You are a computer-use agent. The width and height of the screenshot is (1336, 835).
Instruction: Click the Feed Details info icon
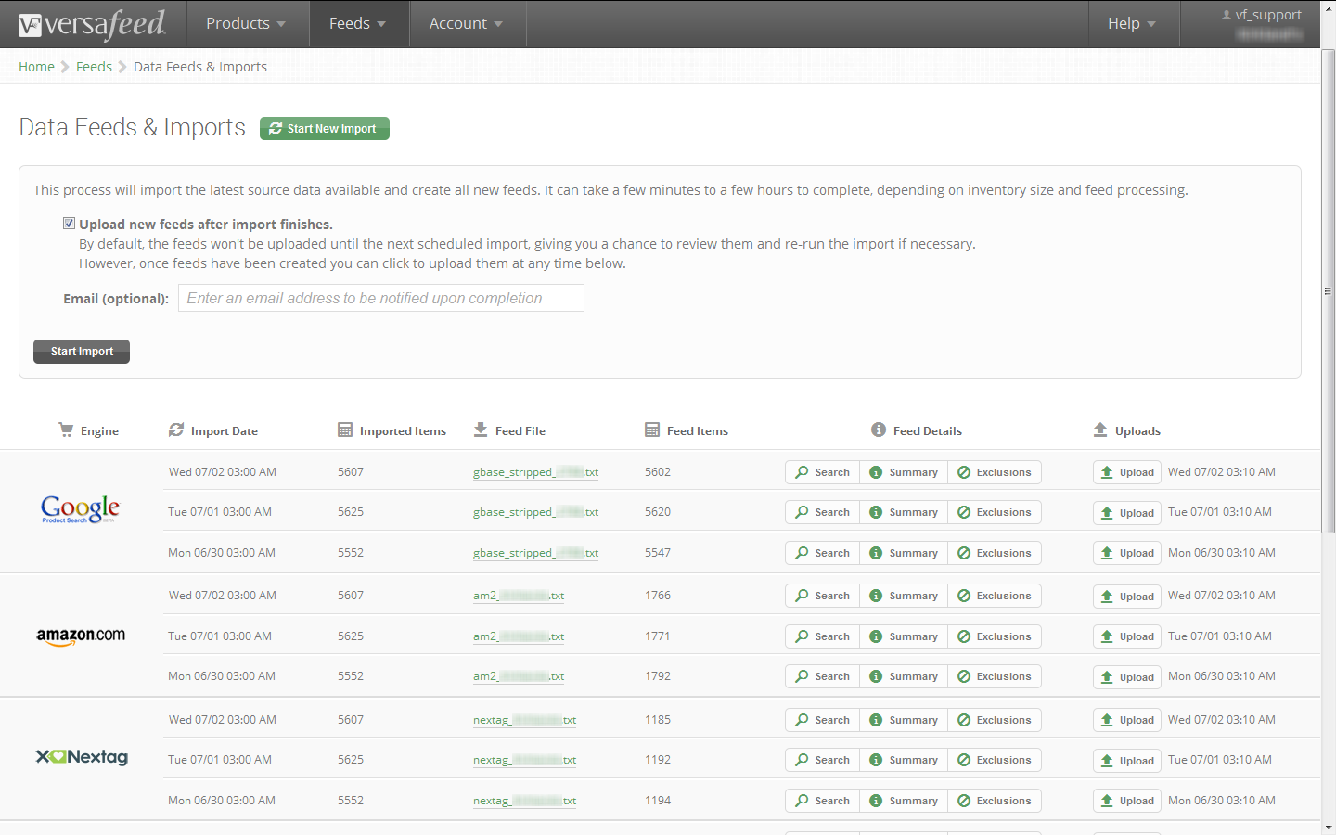tap(879, 430)
